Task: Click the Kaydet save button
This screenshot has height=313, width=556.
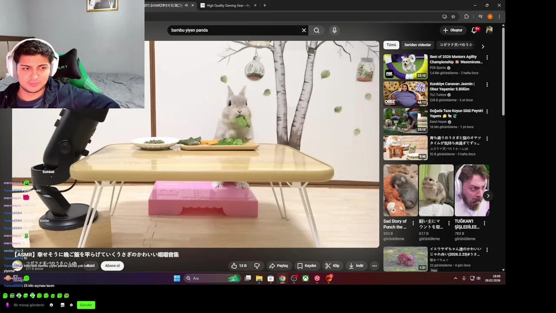Action: click(x=307, y=266)
